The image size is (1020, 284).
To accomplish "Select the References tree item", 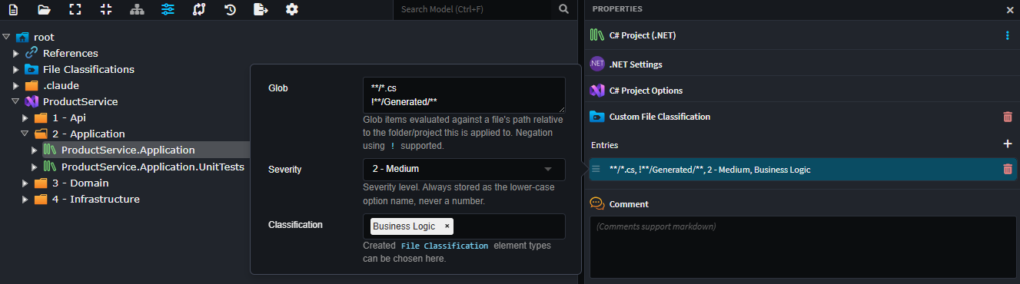I will 71,53.
